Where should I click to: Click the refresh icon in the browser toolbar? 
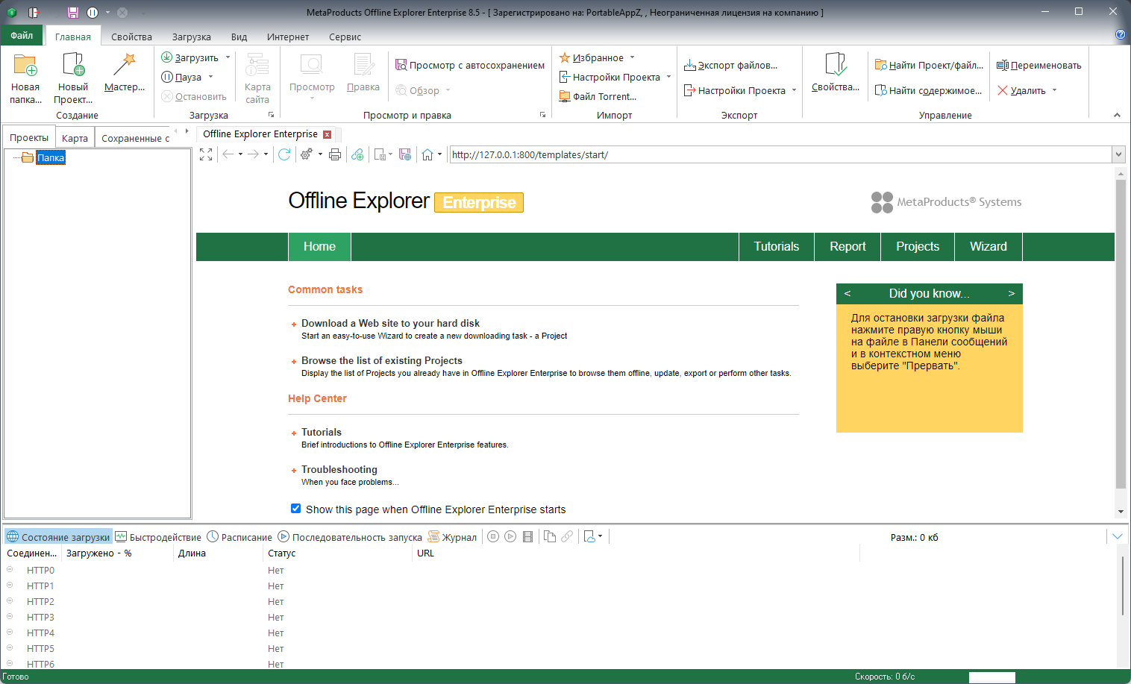[x=286, y=154]
